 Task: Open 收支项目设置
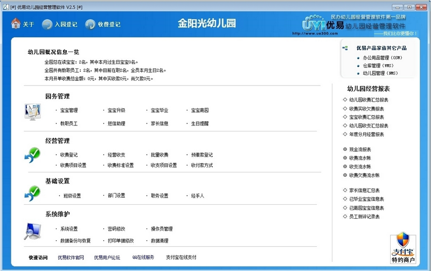tap(164, 165)
